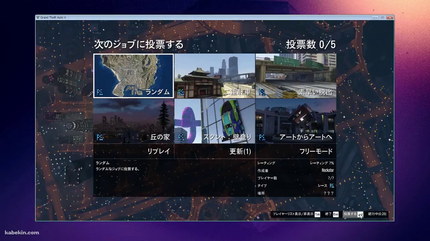Choose the 素早い脱出 job tile
This screenshot has width=430, height=241.
coord(296,76)
